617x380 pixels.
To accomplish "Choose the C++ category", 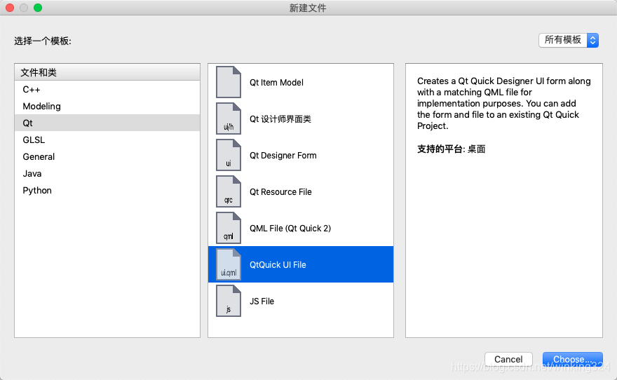I will click(107, 89).
